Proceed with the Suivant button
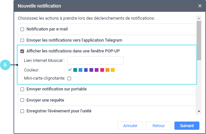 tap(187, 125)
